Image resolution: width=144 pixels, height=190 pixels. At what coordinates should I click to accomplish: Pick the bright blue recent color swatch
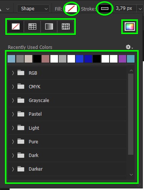tap(80, 59)
